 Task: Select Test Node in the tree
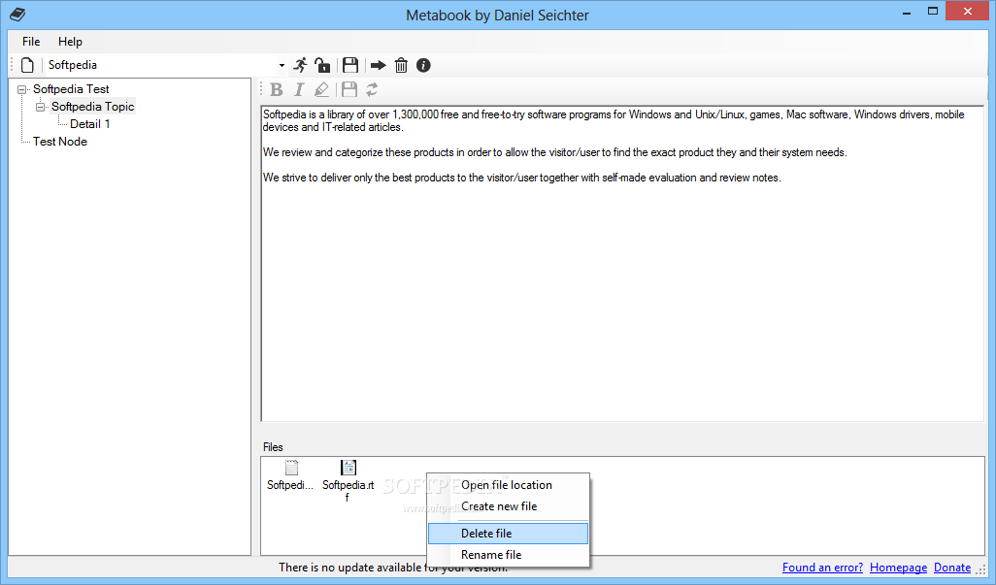(60, 142)
